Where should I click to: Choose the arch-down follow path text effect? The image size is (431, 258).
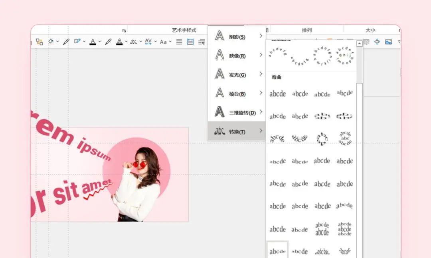point(300,61)
